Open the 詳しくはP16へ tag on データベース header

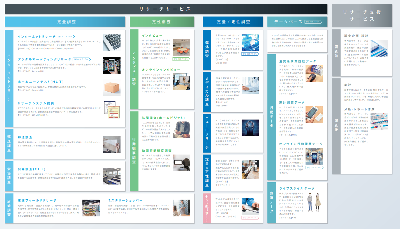(x=314, y=22)
